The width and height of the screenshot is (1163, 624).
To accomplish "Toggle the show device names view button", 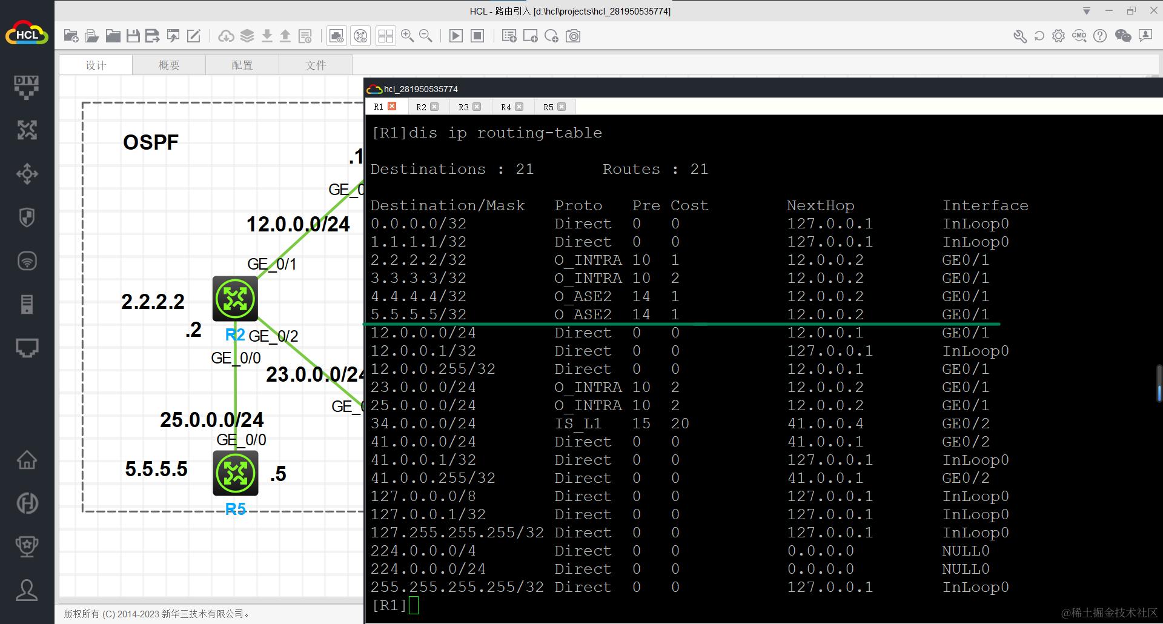I will 361,36.
